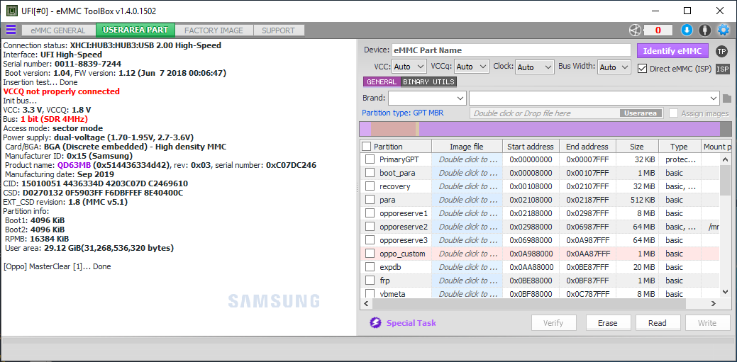737x362 pixels.
Task: Click the Special Task link
Action: pos(411,323)
